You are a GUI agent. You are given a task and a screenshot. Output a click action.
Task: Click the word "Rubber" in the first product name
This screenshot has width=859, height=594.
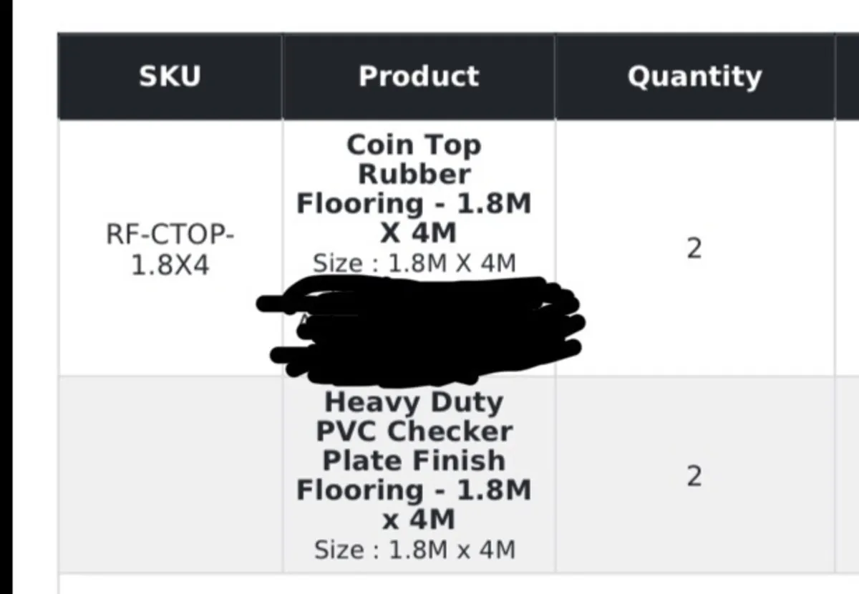click(x=414, y=174)
